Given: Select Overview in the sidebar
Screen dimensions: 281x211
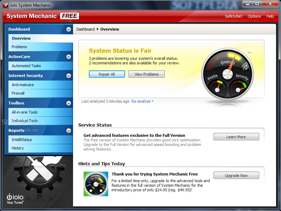Looking at the screenshot, I should tap(41, 38).
